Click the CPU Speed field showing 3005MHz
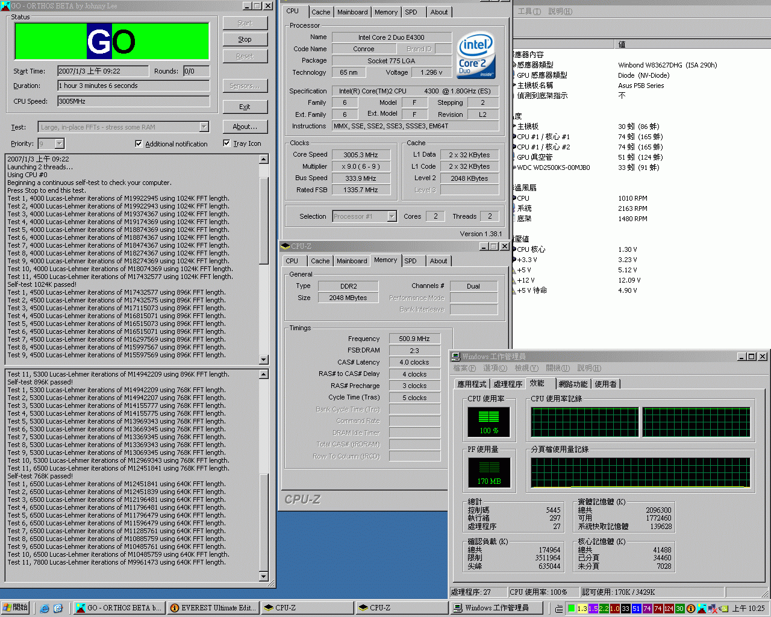 coord(134,101)
